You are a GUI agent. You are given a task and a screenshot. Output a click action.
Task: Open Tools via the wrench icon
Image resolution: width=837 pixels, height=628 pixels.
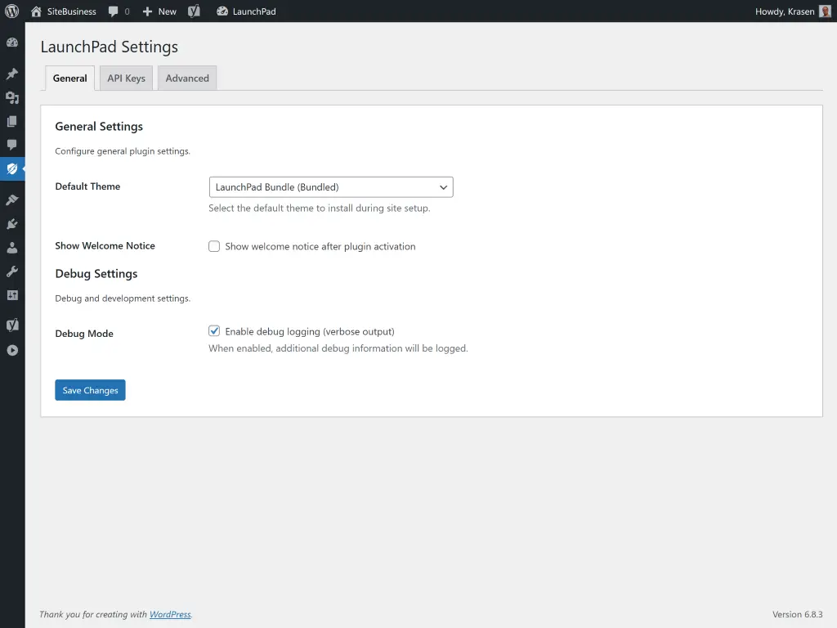click(12, 271)
